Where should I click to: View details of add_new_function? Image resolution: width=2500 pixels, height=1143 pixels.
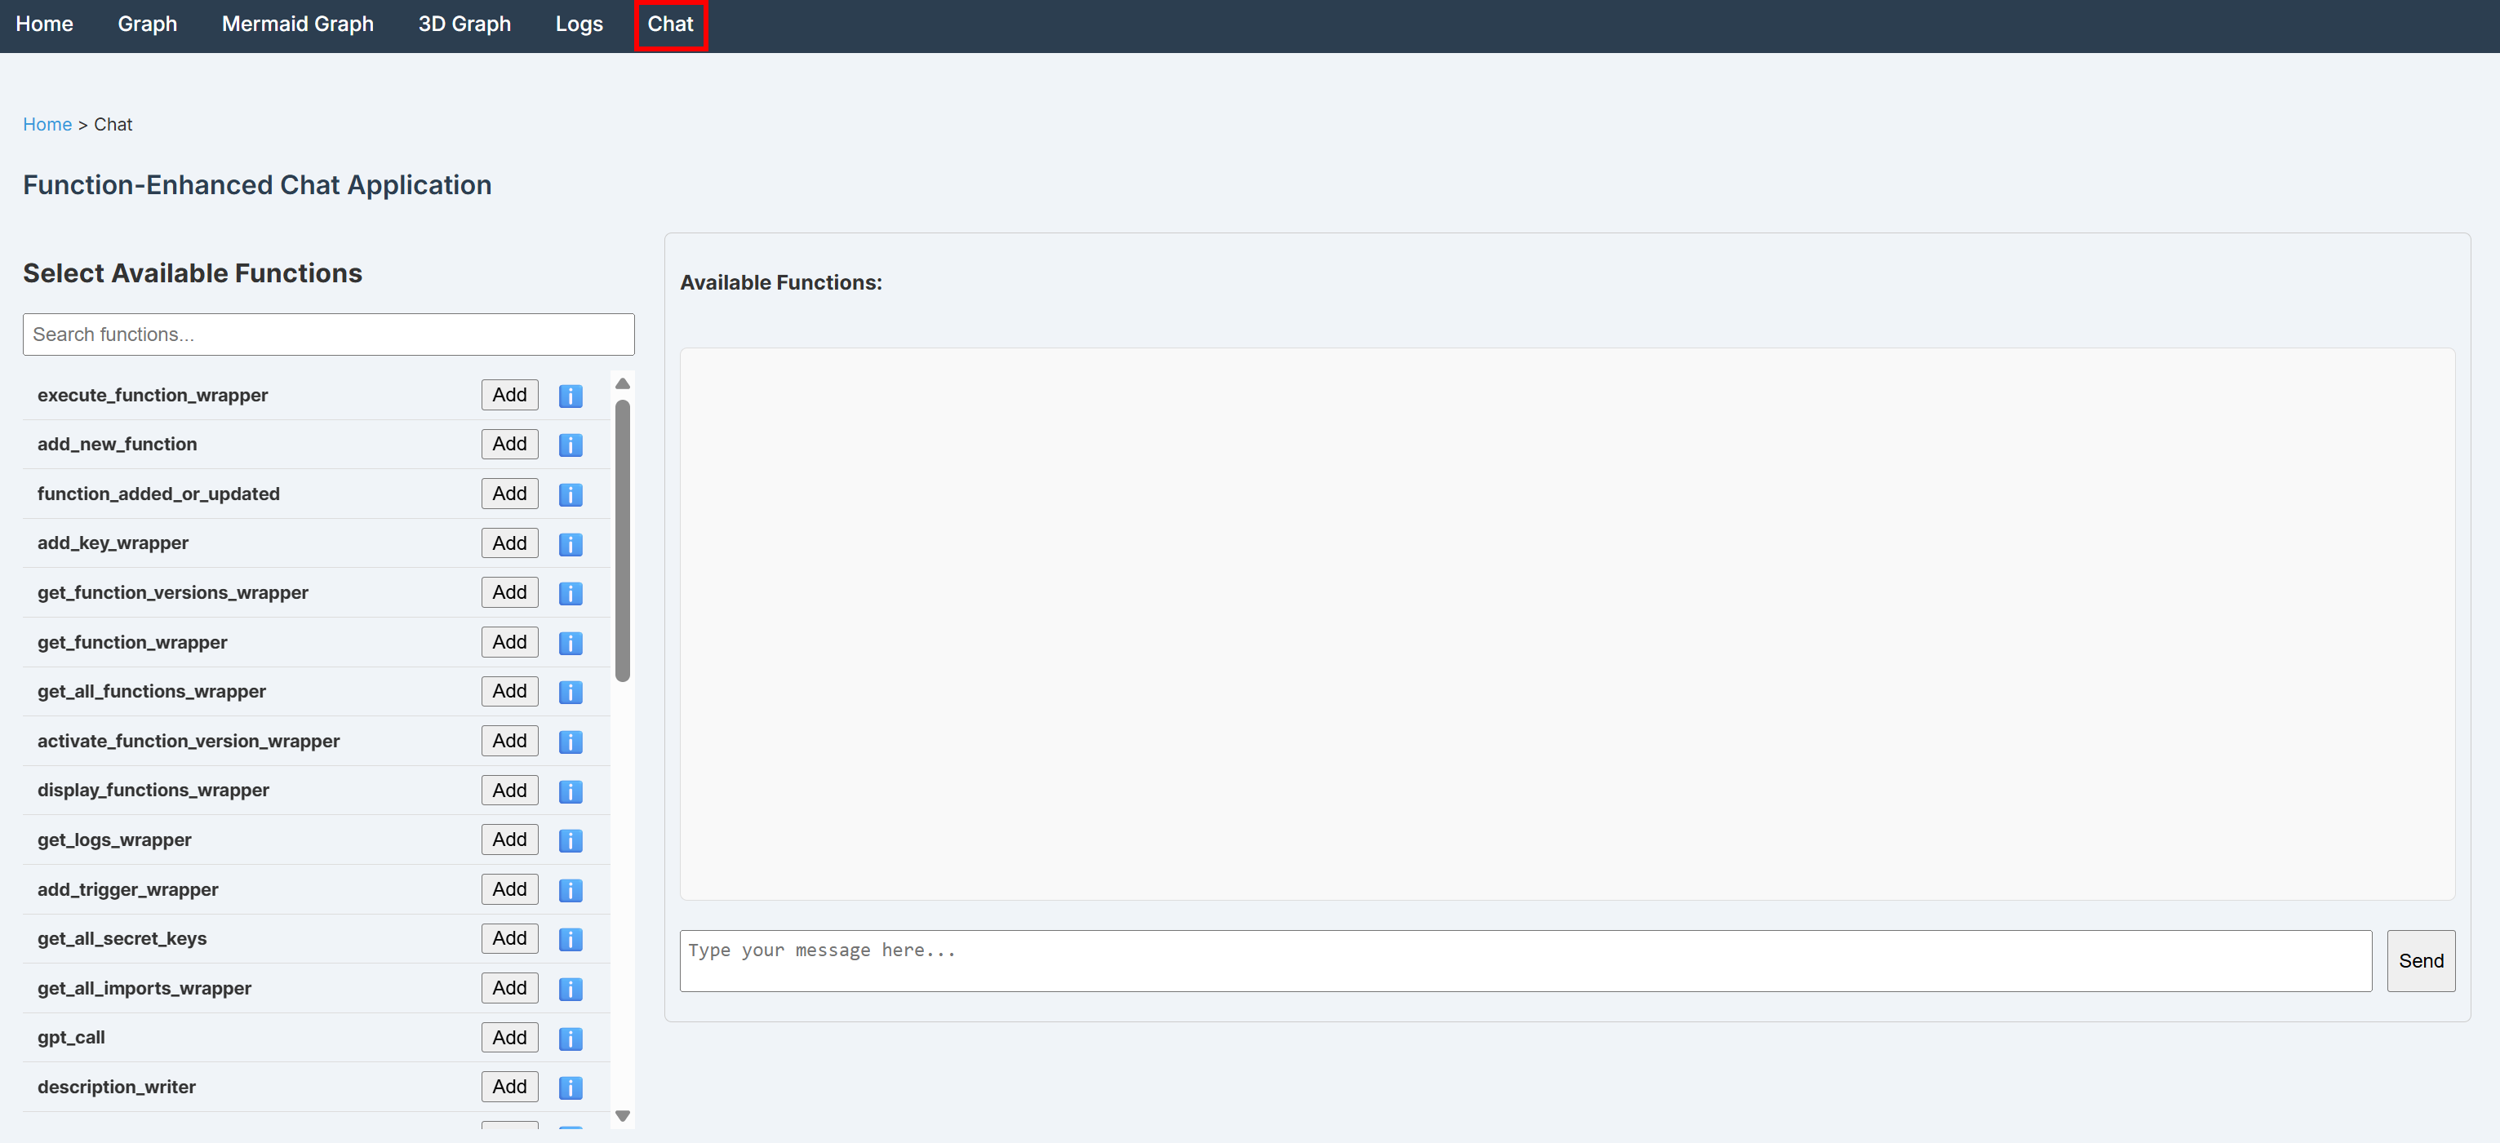tap(570, 445)
